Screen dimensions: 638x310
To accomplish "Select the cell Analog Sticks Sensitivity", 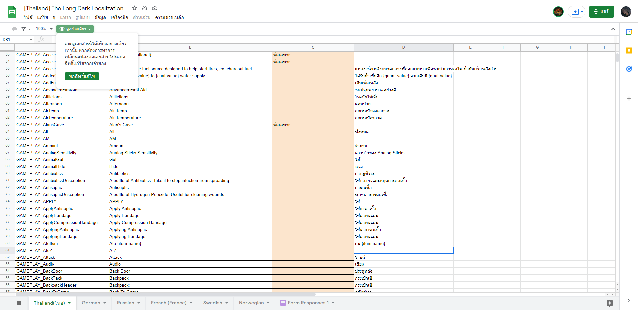I will click(190, 153).
